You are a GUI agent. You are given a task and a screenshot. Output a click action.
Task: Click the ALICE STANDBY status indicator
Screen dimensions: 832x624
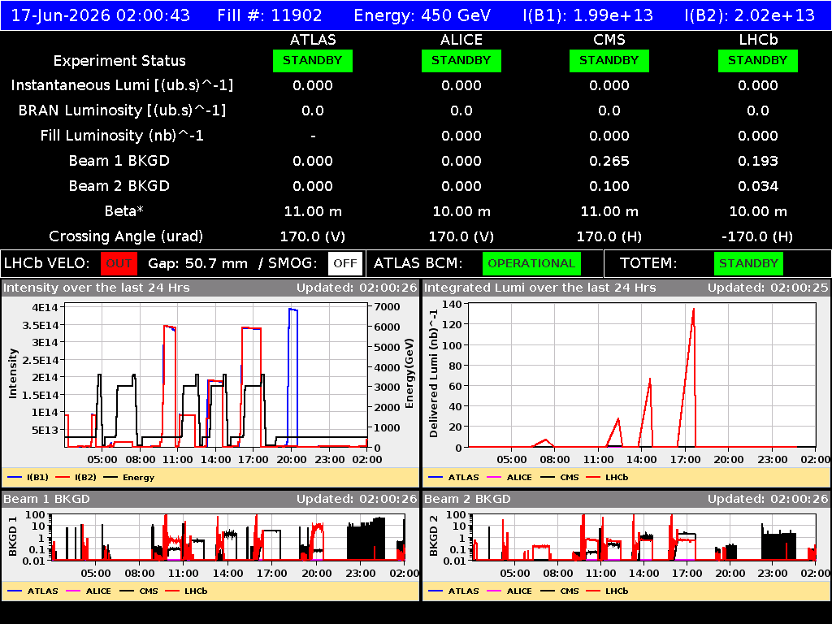pyautogui.click(x=461, y=61)
